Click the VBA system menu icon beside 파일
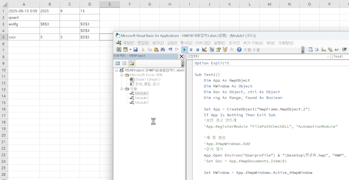Image resolution: width=349 pixels, height=180 pixels. pyautogui.click(x=119, y=43)
